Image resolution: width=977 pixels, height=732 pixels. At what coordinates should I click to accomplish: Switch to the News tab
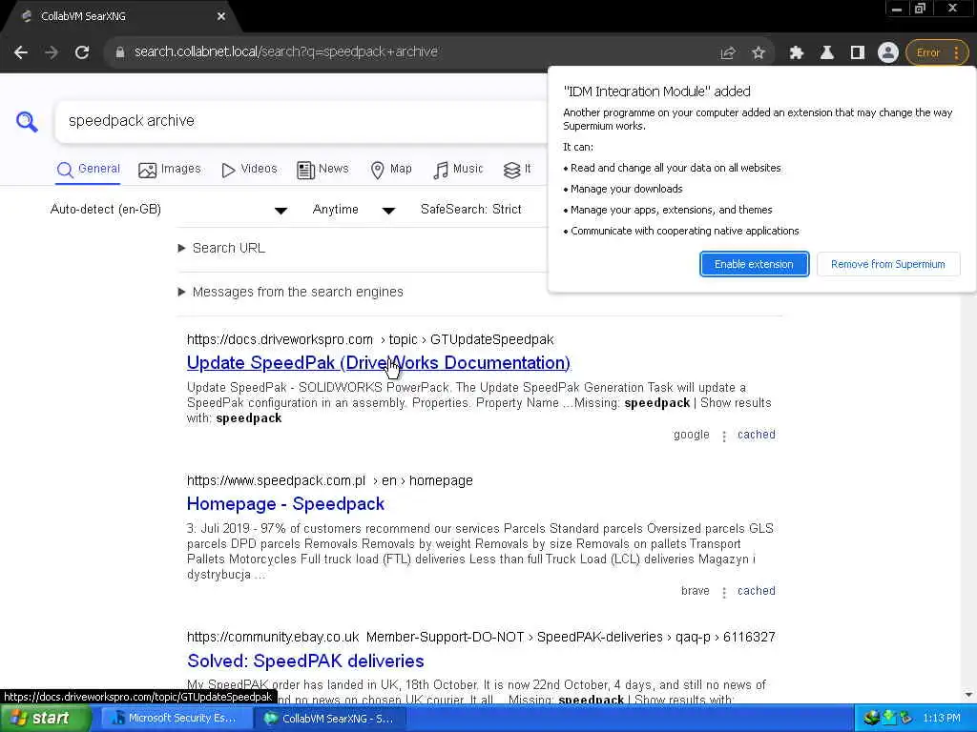tap(322, 170)
